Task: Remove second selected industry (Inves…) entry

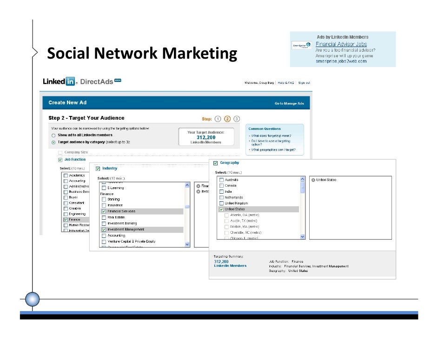Action: [199, 191]
